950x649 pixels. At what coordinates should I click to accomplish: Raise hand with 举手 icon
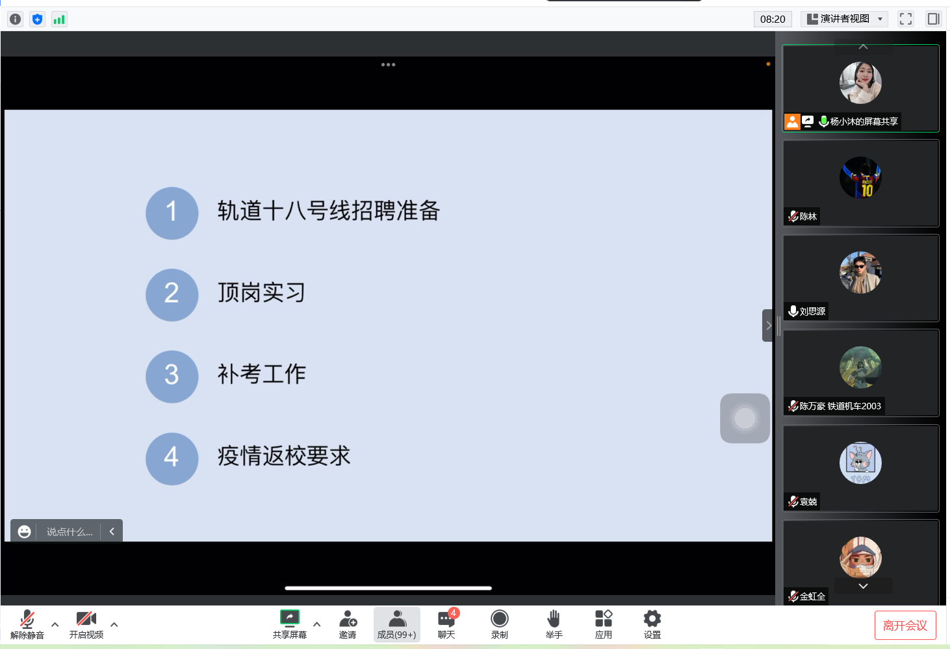554,624
